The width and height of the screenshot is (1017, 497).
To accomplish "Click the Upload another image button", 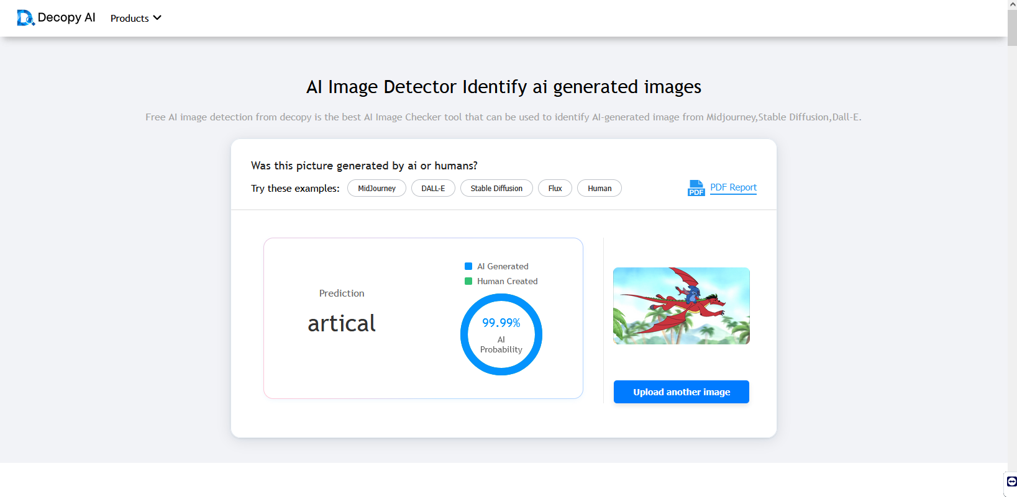I will click(682, 392).
